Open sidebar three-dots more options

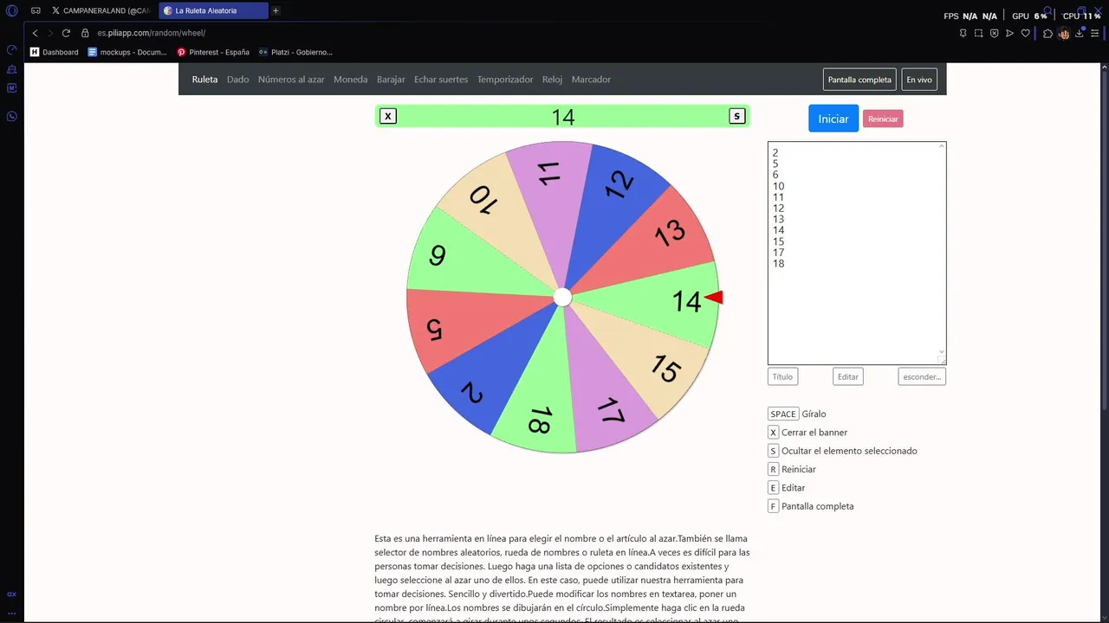tap(12, 613)
